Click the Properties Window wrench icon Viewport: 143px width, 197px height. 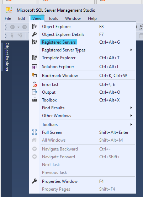(x=35, y=181)
